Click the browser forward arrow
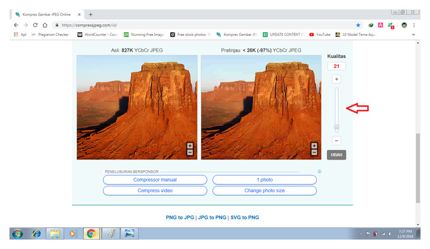Image resolution: width=430 pixels, height=249 pixels. (26, 25)
